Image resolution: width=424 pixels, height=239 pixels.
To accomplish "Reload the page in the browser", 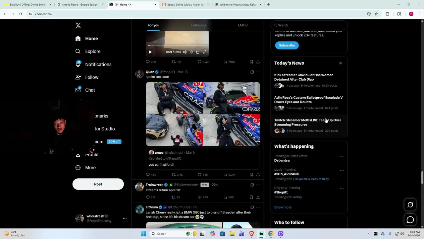I will click(x=21, y=14).
